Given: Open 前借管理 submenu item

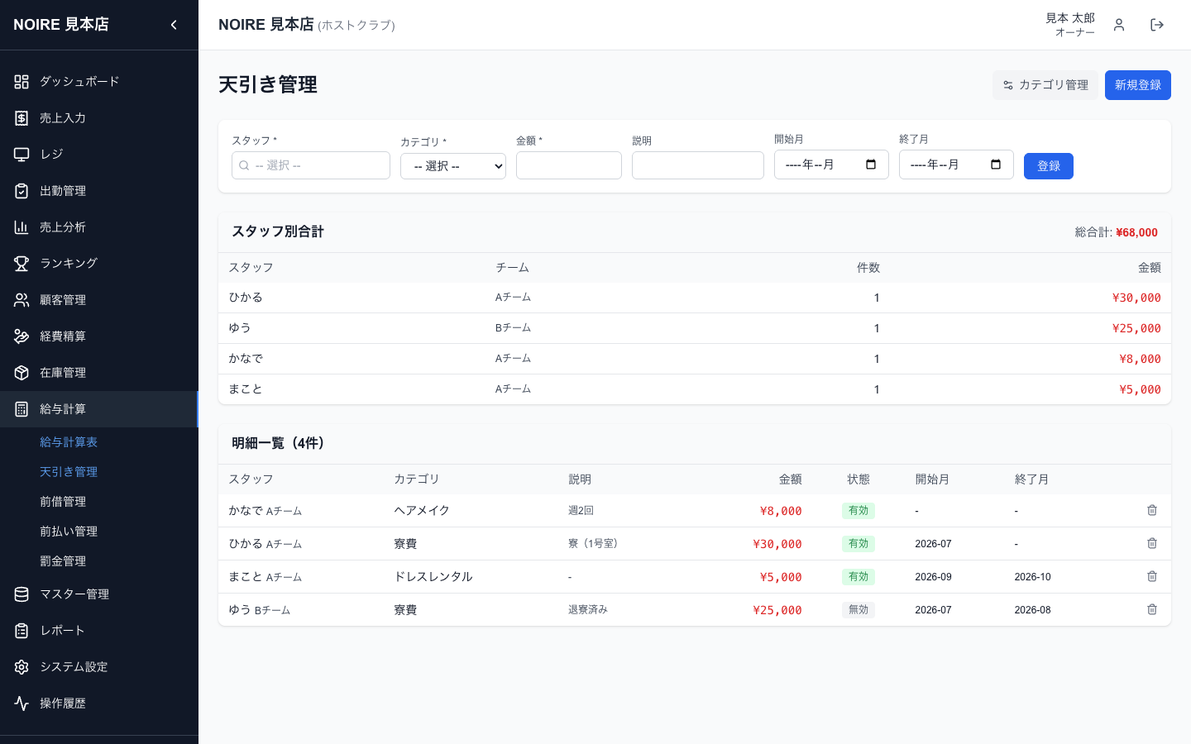Looking at the screenshot, I should [x=63, y=502].
